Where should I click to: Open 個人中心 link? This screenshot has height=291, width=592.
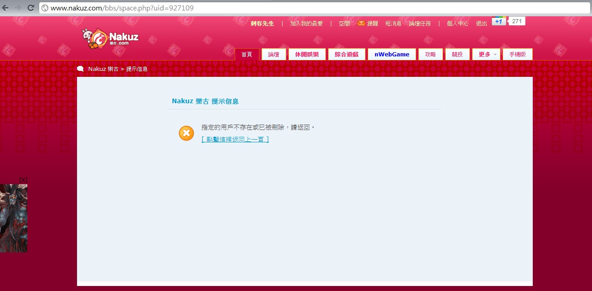pyautogui.click(x=458, y=24)
